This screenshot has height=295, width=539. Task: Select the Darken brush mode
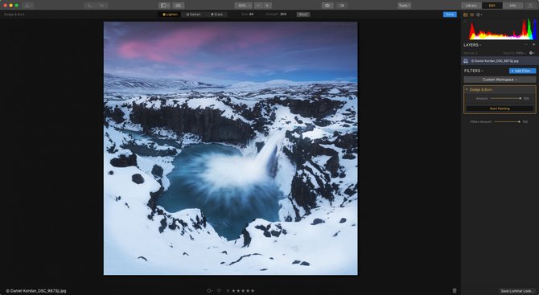tap(193, 14)
